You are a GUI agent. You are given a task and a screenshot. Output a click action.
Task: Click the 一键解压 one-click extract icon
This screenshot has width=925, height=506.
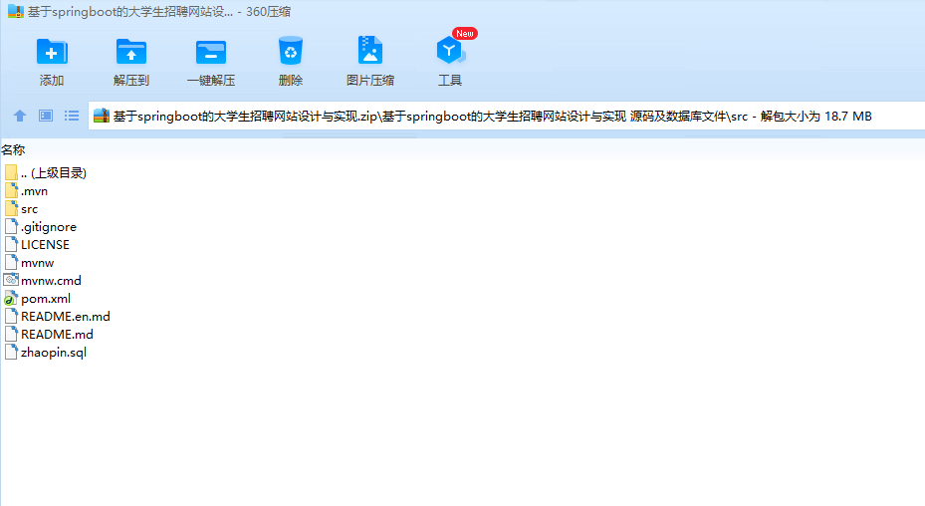211,52
